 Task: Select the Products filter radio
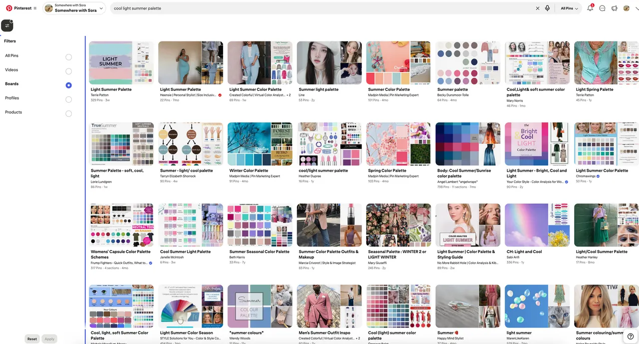pos(68,114)
